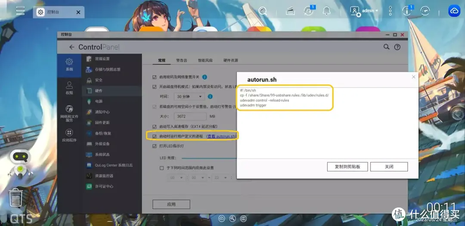
Task: Toggle 若磁盘的可用空间小于设置值 checkbox
Action: point(154,107)
